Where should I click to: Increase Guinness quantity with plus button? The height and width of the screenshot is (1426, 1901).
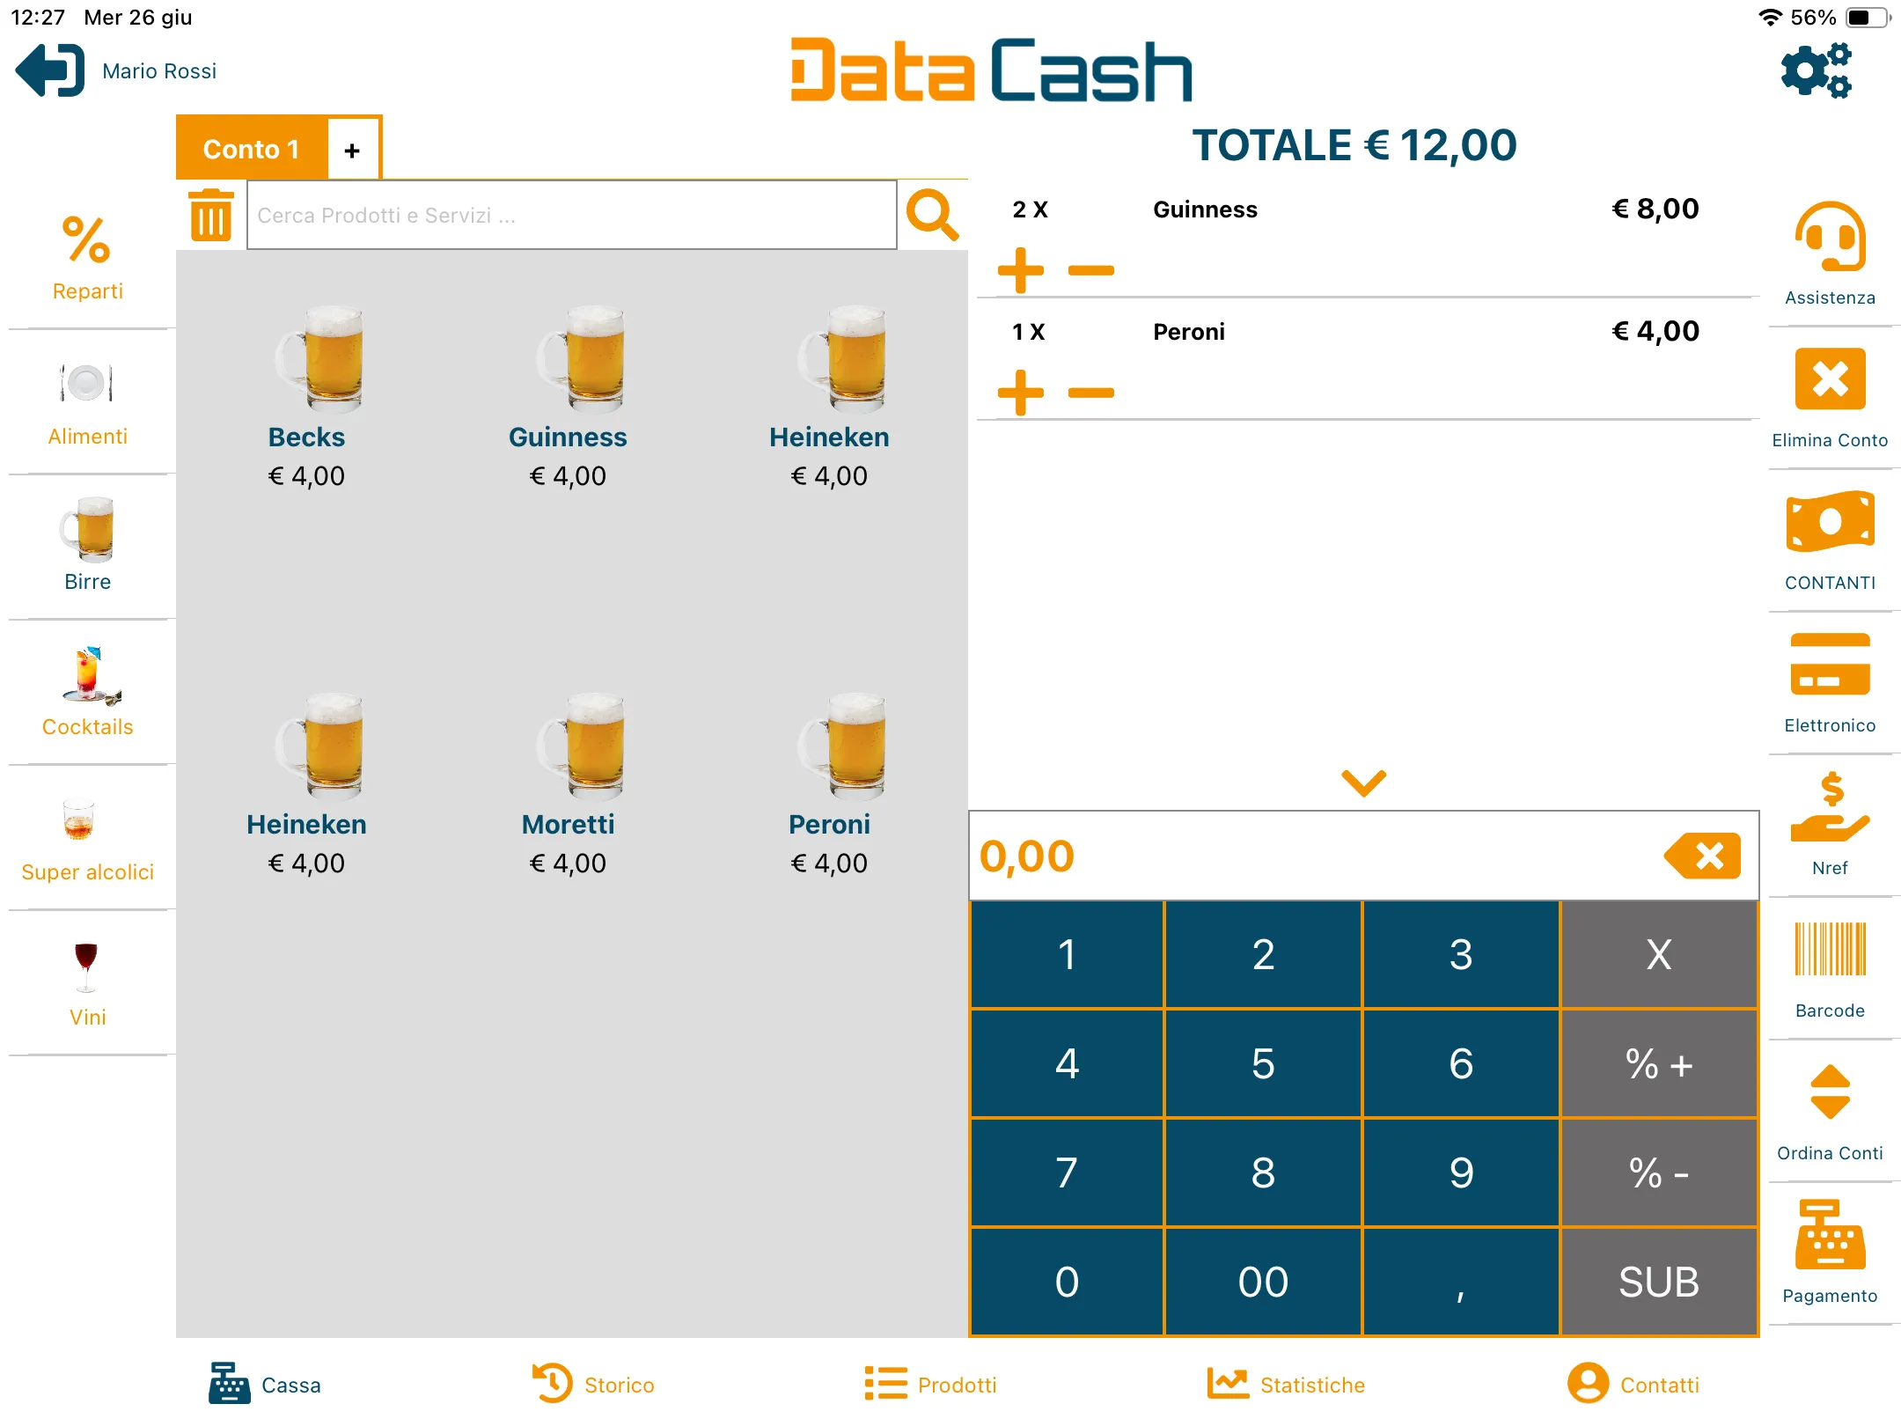pos(1021,270)
